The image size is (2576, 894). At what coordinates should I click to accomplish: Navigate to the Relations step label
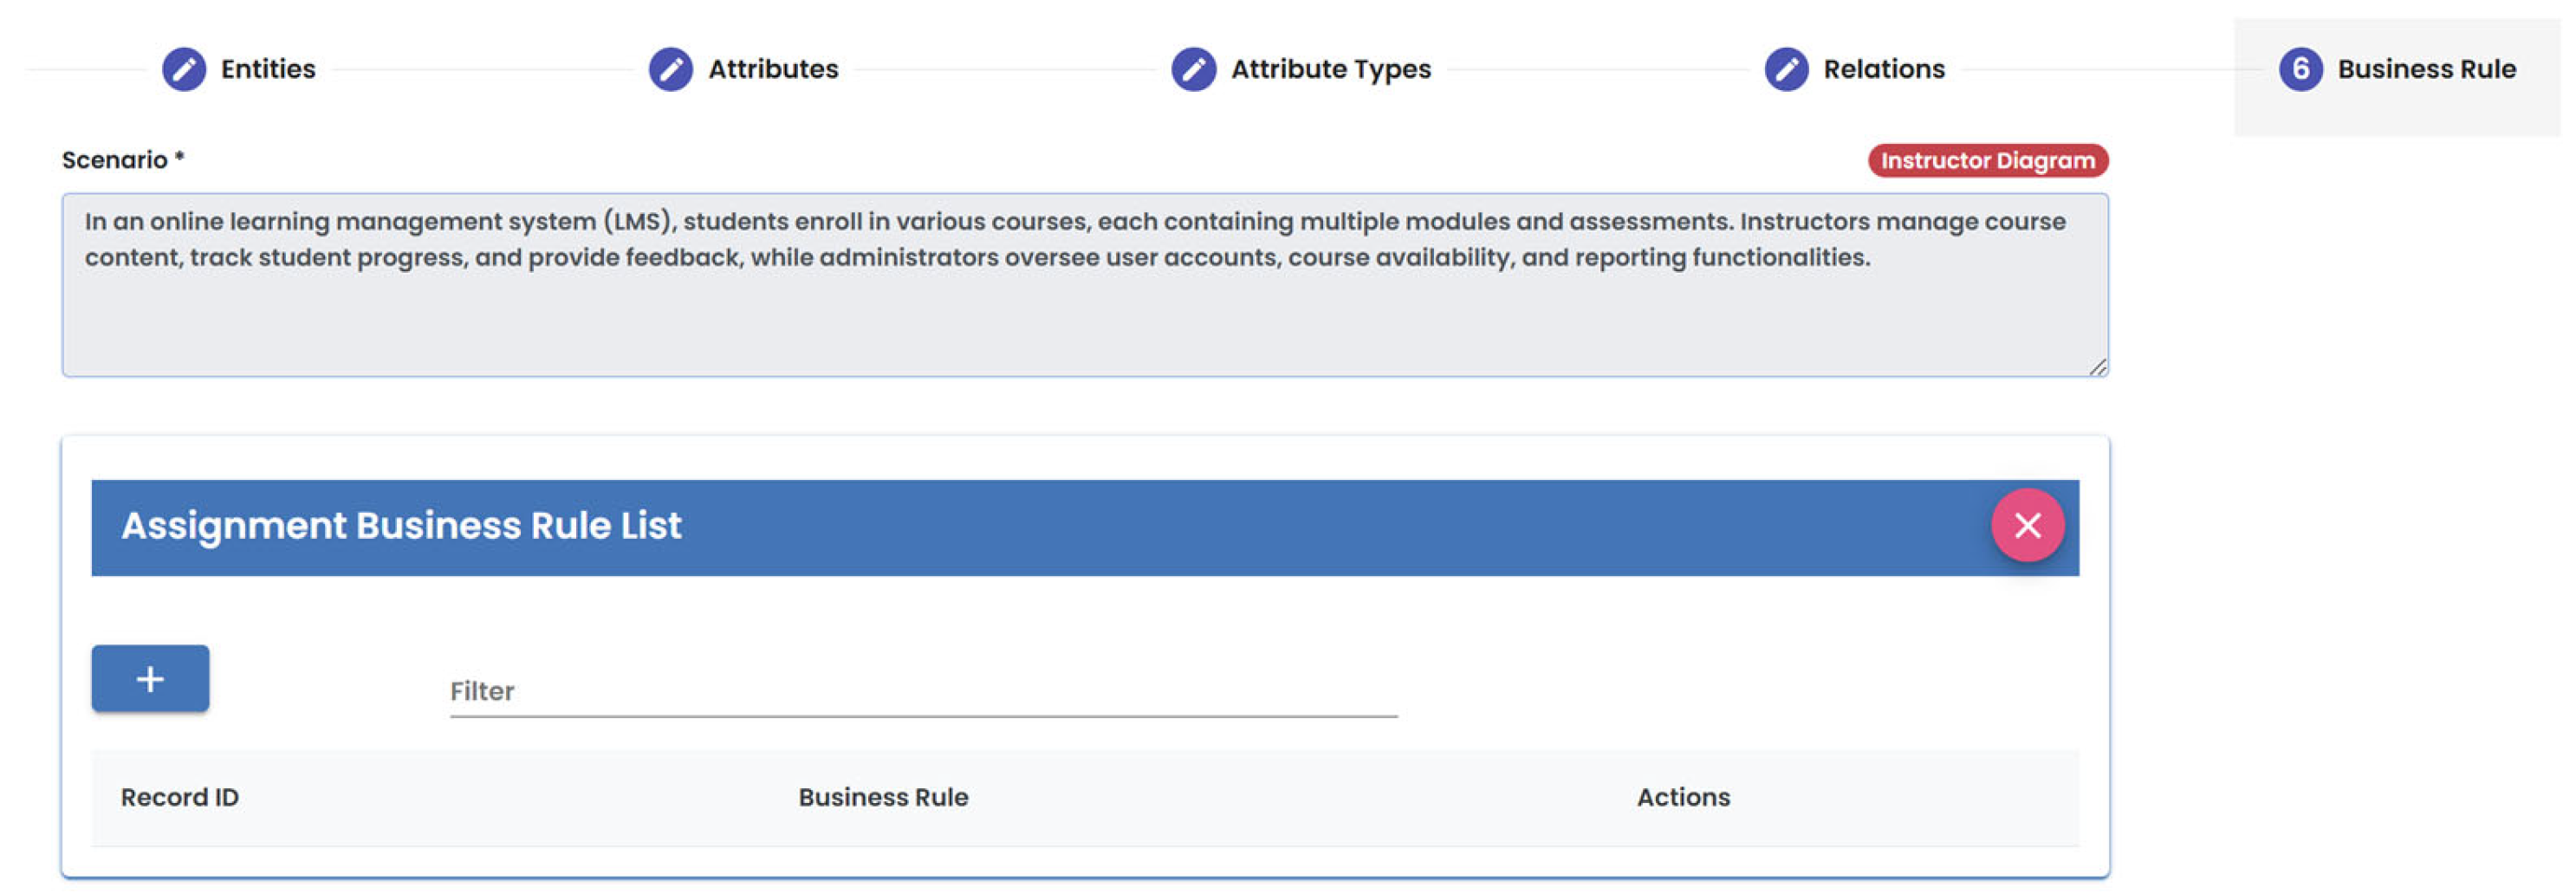[x=1884, y=69]
